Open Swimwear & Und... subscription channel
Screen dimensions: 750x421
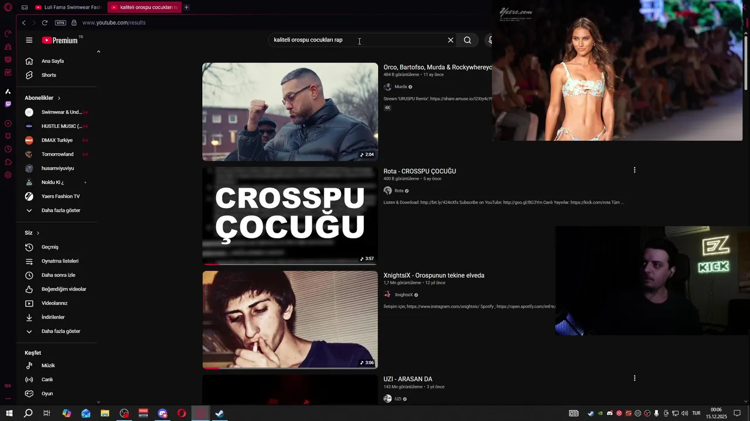(x=57, y=112)
